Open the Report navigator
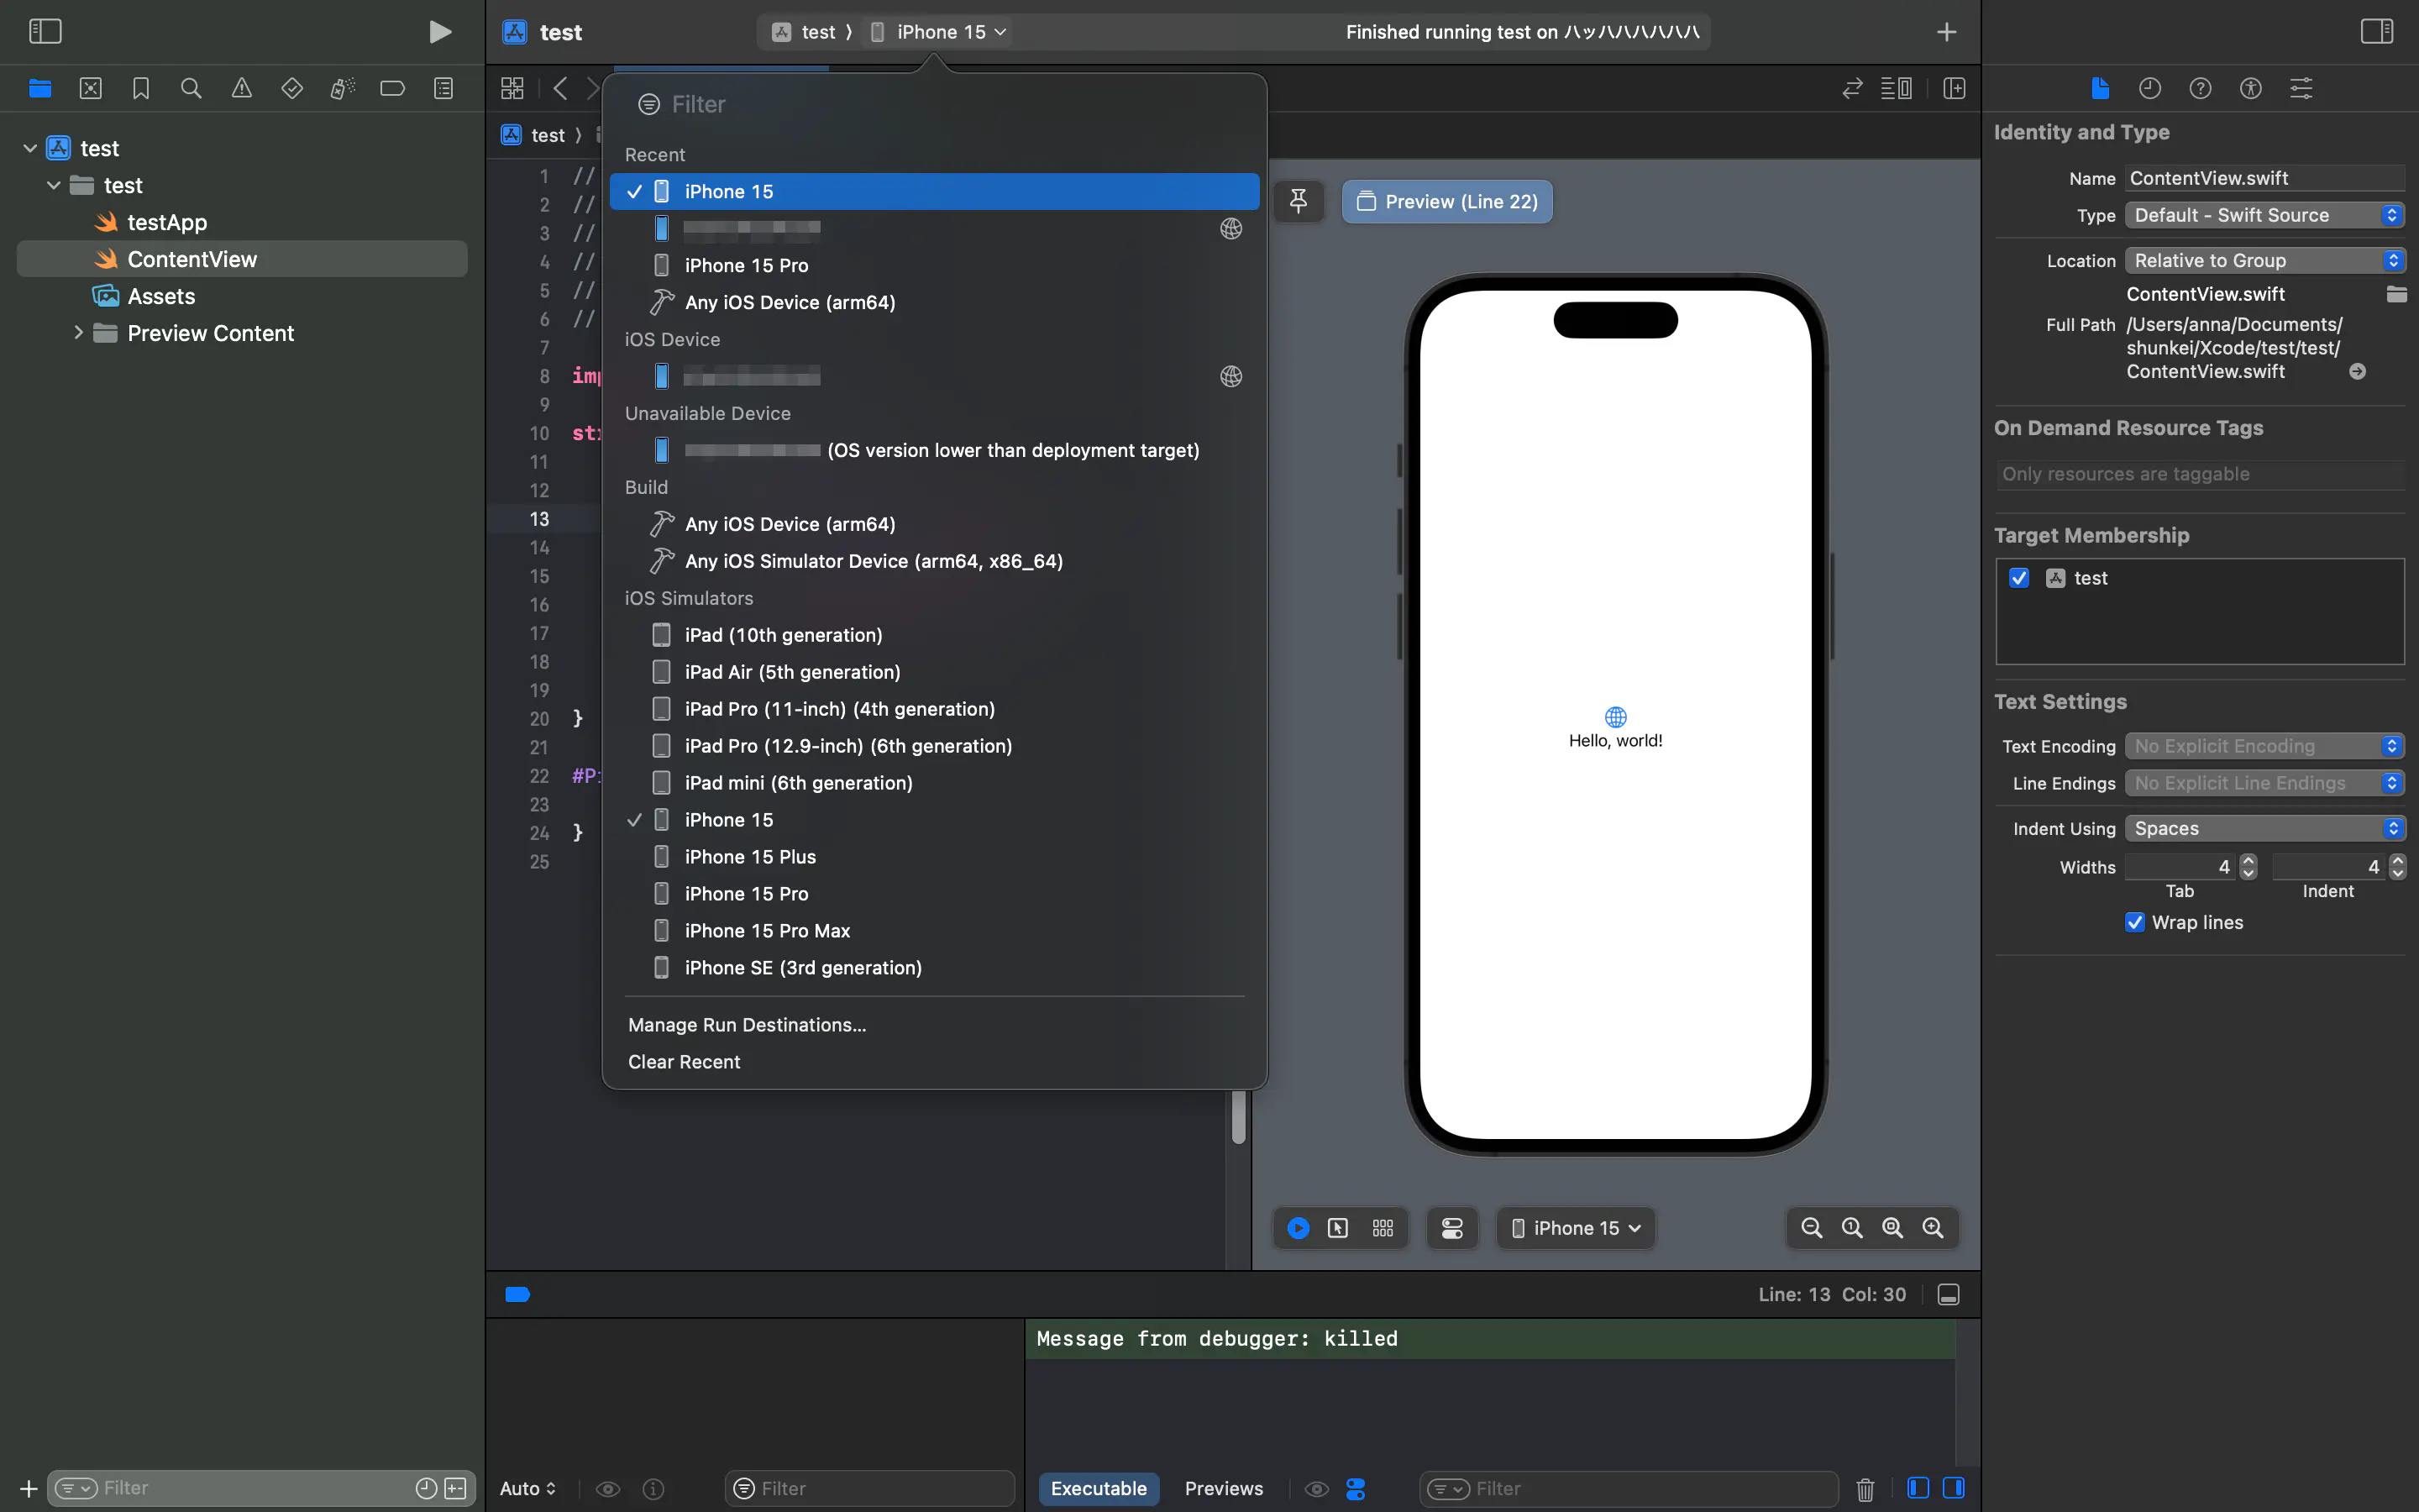This screenshot has width=2419, height=1512. point(443,88)
